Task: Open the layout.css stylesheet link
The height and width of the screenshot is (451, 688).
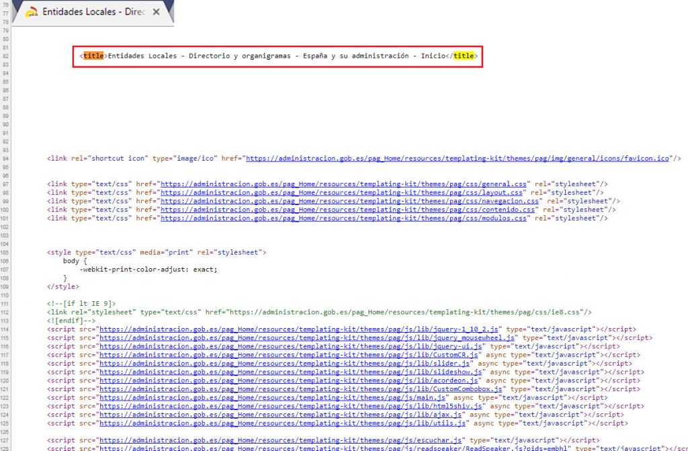Action: 341,192
